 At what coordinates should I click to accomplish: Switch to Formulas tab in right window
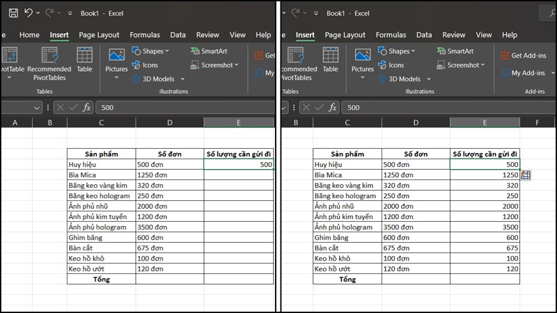tap(391, 35)
